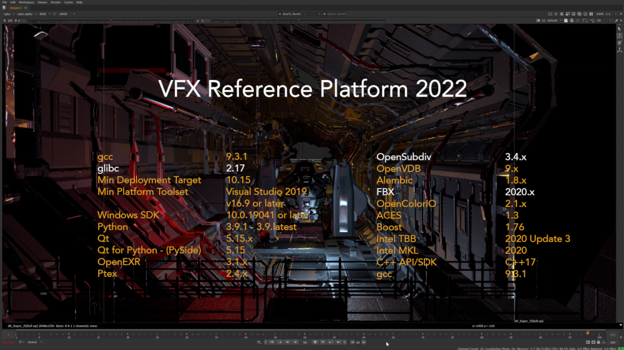Open the File menu

(x=4, y=2)
